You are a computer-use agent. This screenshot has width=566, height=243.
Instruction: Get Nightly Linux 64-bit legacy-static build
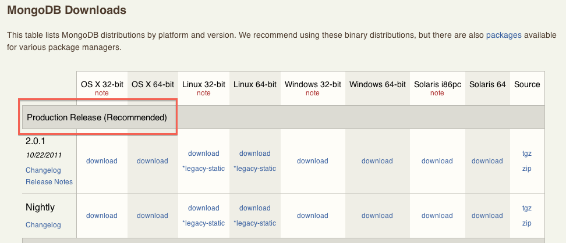click(255, 223)
